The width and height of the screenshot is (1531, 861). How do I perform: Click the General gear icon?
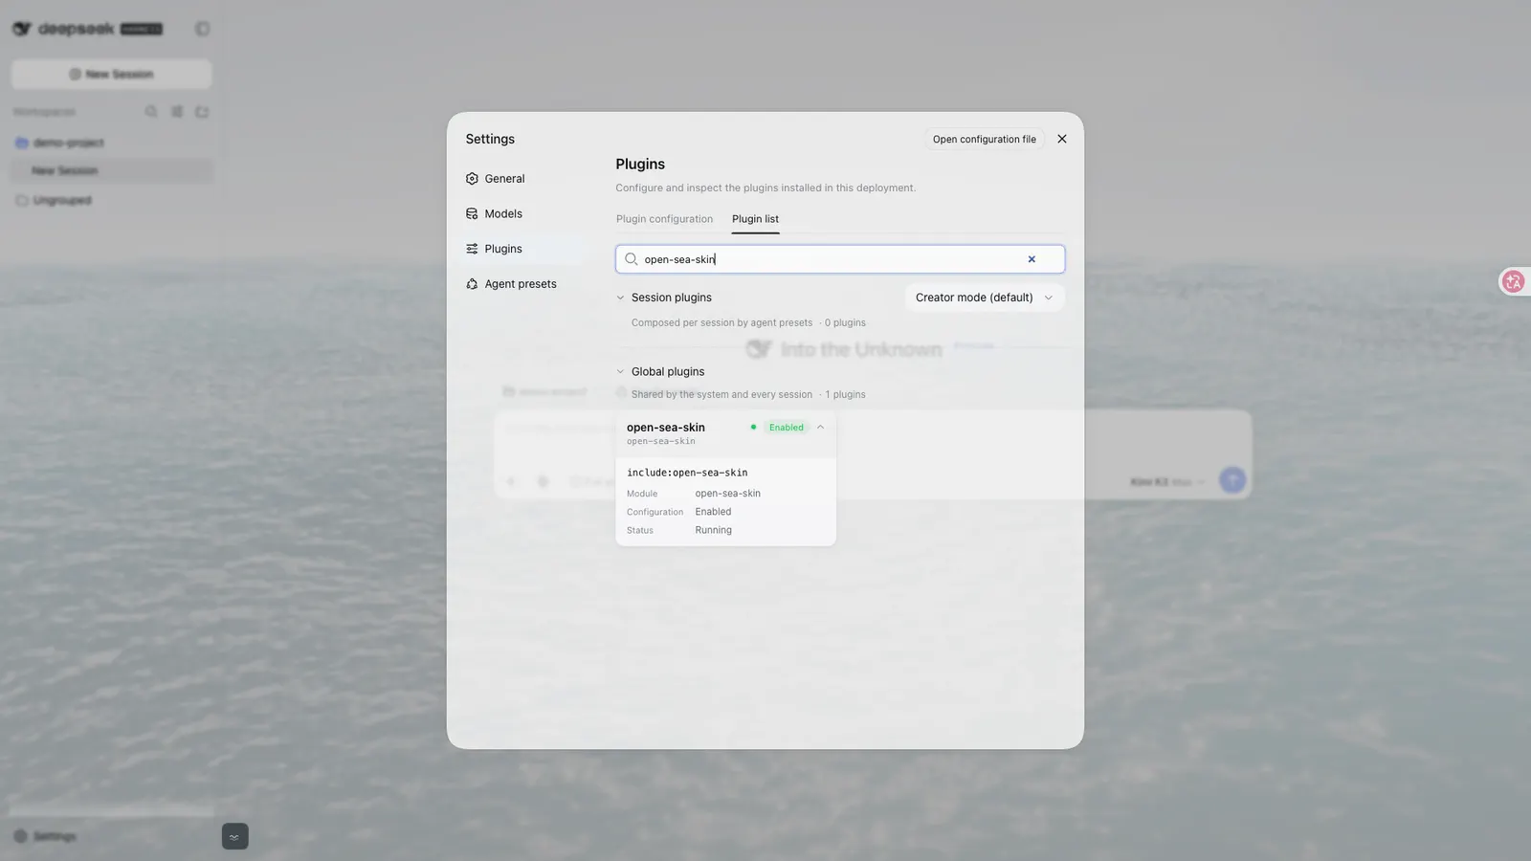[472, 179]
